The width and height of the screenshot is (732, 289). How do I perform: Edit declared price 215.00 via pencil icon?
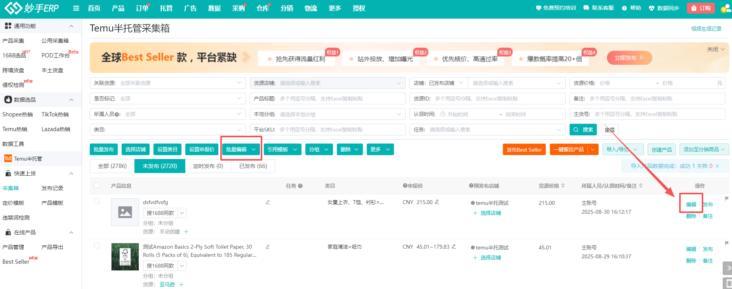(x=437, y=202)
